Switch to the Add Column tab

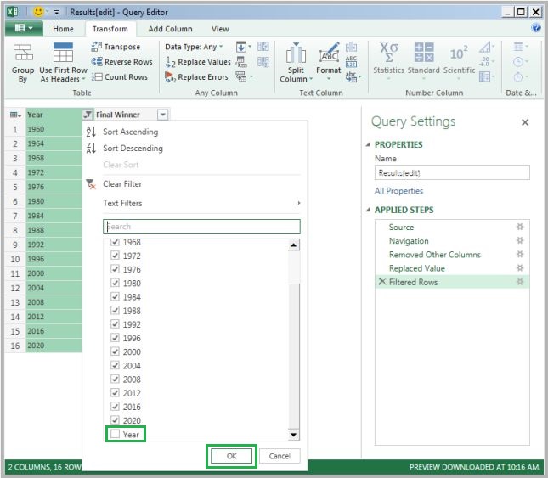(x=170, y=29)
